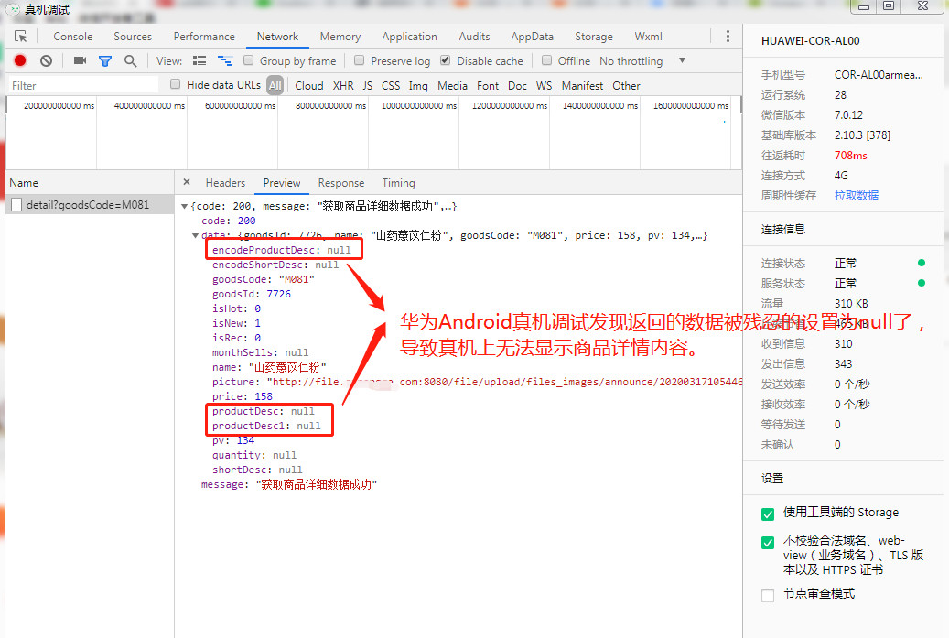949x638 pixels.
Task: Filter requests by Doc
Action: (517, 85)
